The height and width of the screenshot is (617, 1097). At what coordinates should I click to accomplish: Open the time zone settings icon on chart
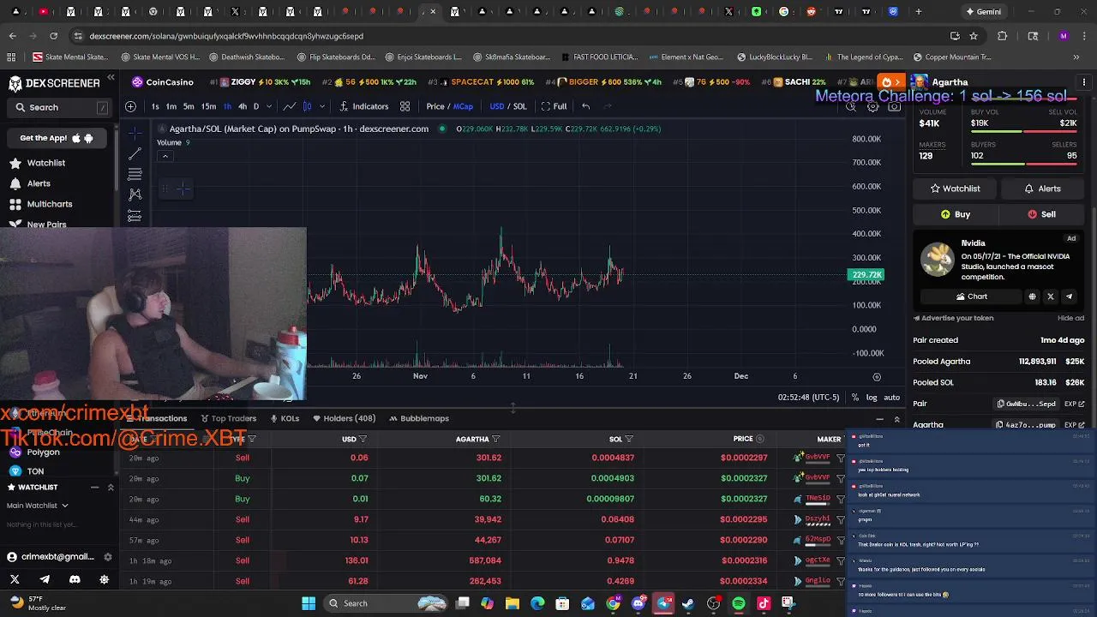pyautogui.click(x=877, y=377)
